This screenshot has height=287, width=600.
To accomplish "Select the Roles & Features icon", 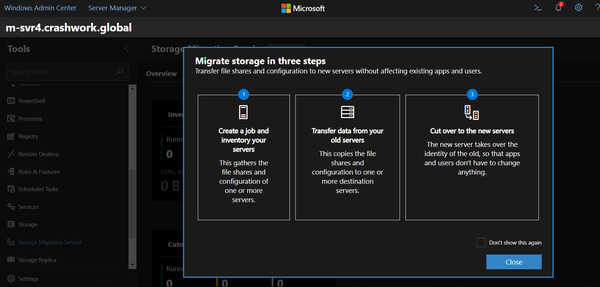I will [x=11, y=172].
